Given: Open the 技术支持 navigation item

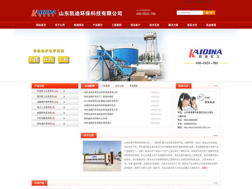Looking at the screenshot, I should coord(154,25).
